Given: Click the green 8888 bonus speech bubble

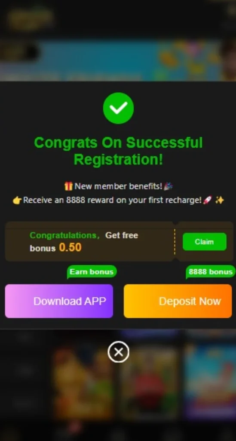Looking at the screenshot, I should coord(211,272).
